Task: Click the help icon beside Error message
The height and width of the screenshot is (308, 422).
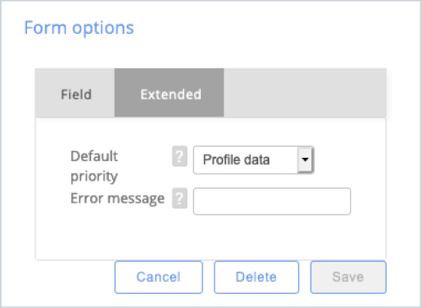Action: [180, 198]
